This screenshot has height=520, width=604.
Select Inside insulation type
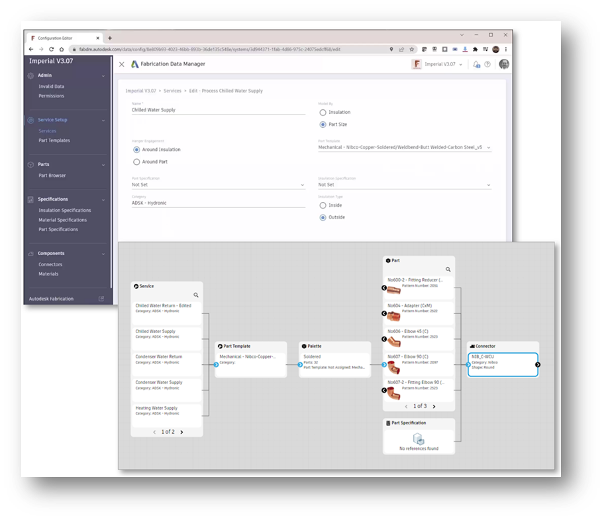[323, 205]
